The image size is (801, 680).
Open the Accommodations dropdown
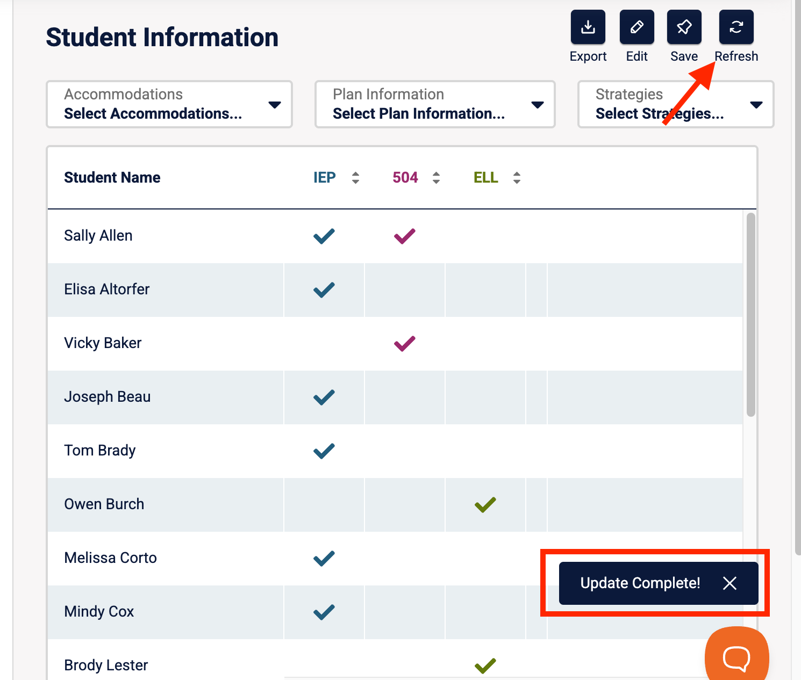click(169, 104)
